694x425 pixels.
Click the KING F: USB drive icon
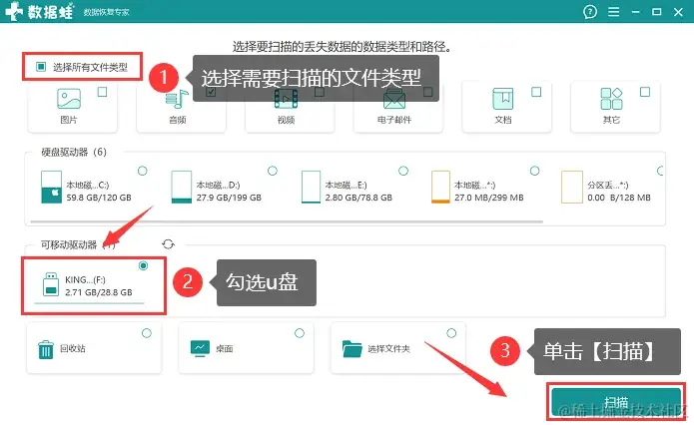[x=51, y=284]
